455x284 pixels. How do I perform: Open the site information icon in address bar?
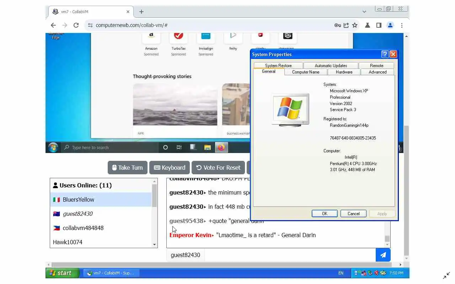[x=90, y=25]
